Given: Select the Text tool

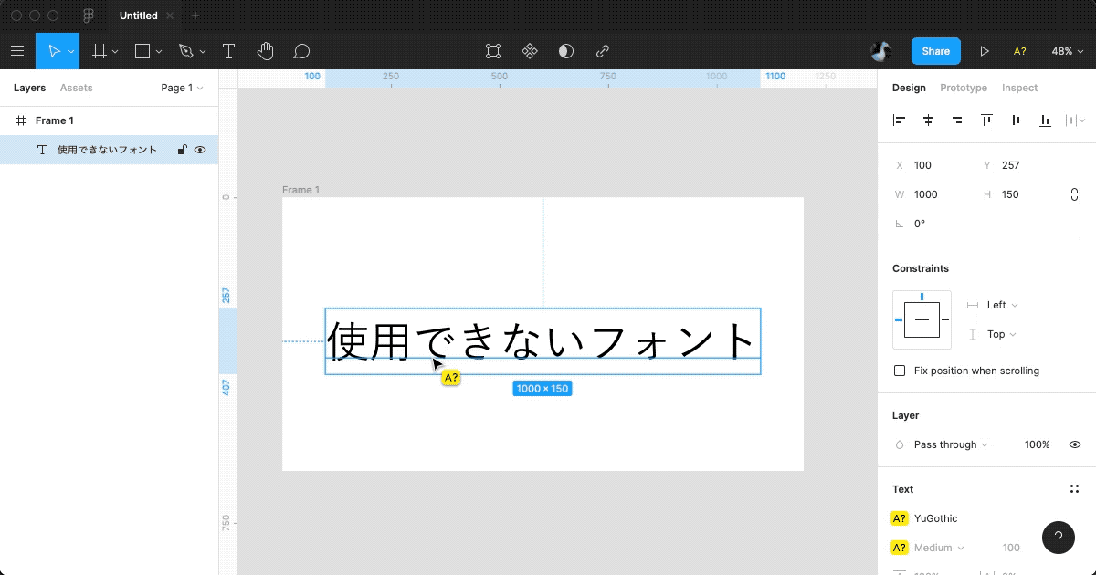Looking at the screenshot, I should (228, 51).
